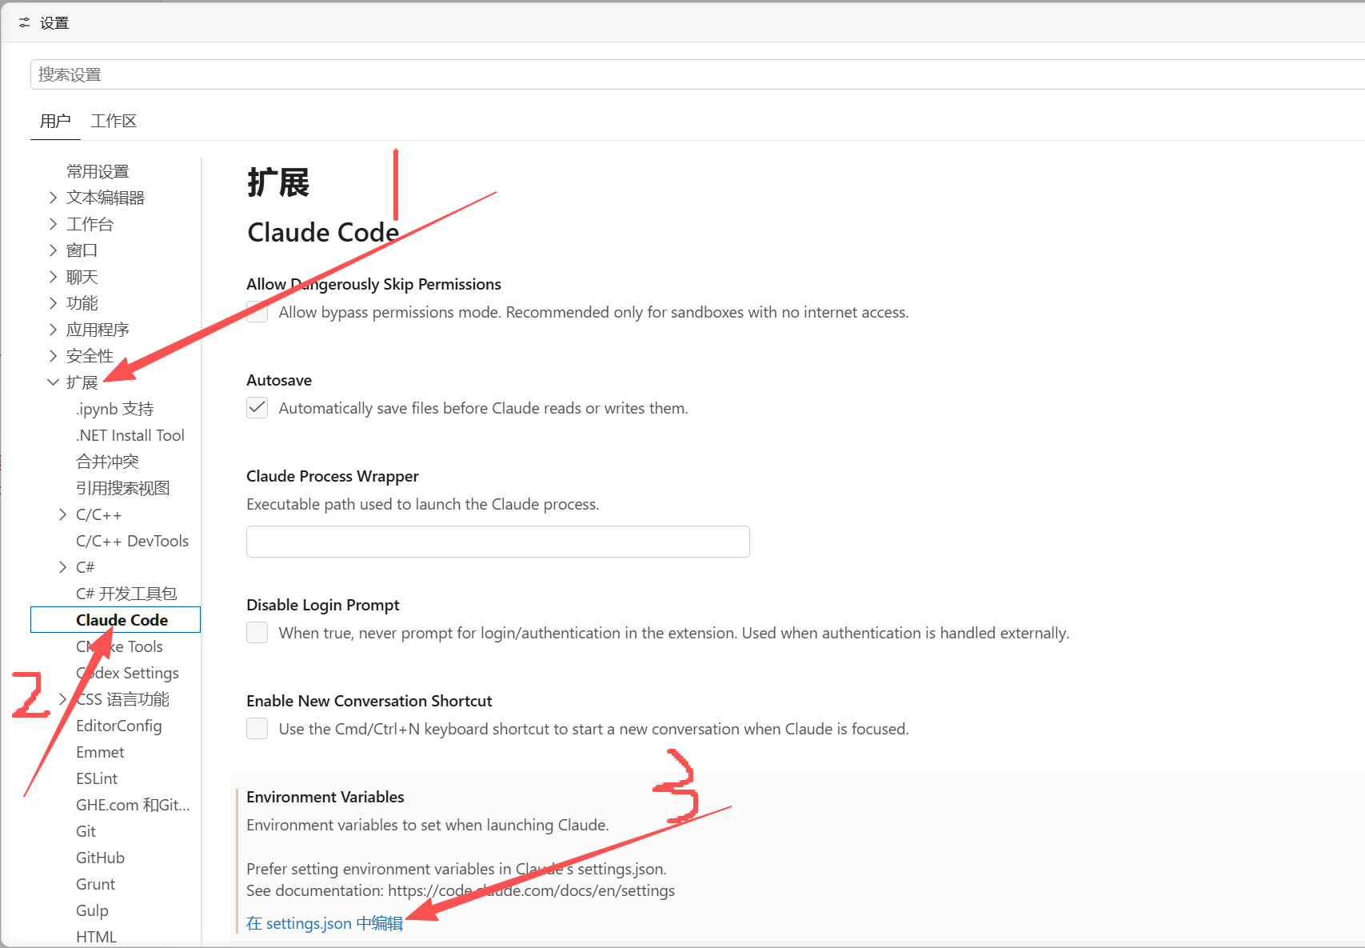Switch to the 工作区 tab
This screenshot has height=948, width=1365.
114,121
